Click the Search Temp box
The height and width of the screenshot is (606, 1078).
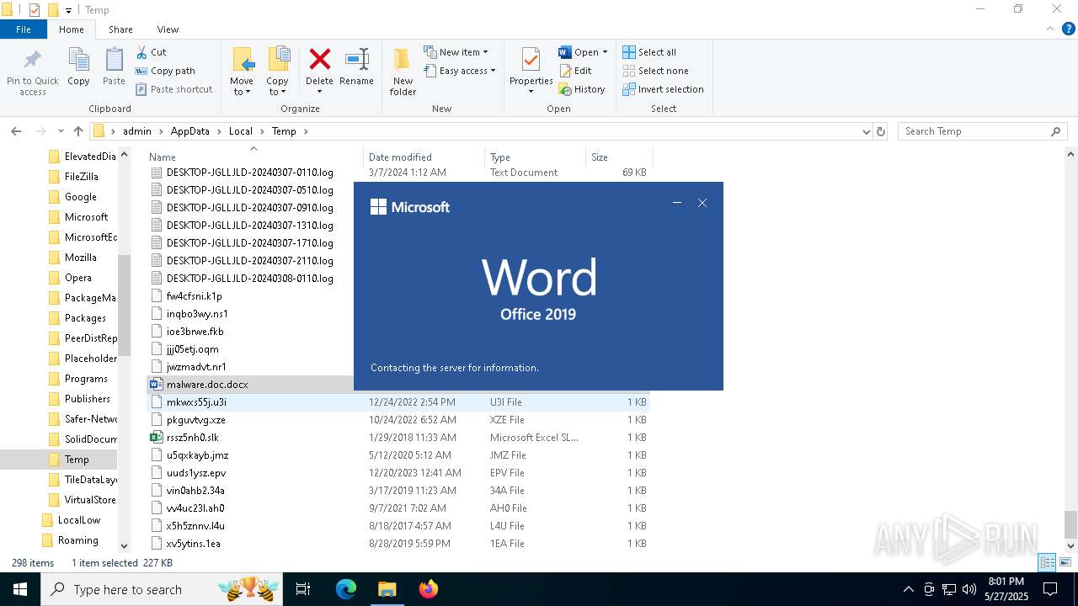click(x=982, y=131)
